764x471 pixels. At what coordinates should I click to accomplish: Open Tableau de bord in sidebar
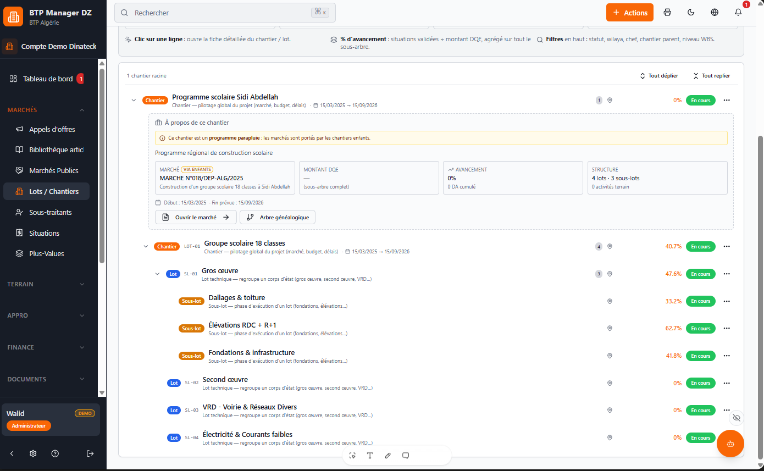tap(48, 79)
